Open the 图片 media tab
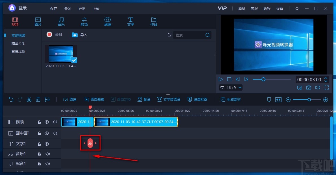336x175 pixels. (38, 22)
